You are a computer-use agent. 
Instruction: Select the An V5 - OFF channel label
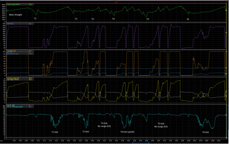pos(11,105)
